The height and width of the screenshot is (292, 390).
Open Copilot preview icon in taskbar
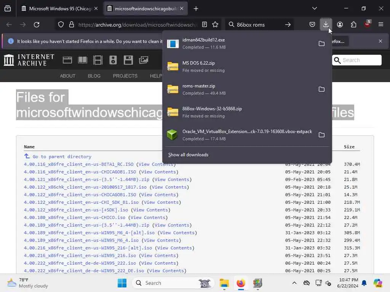click(x=378, y=283)
